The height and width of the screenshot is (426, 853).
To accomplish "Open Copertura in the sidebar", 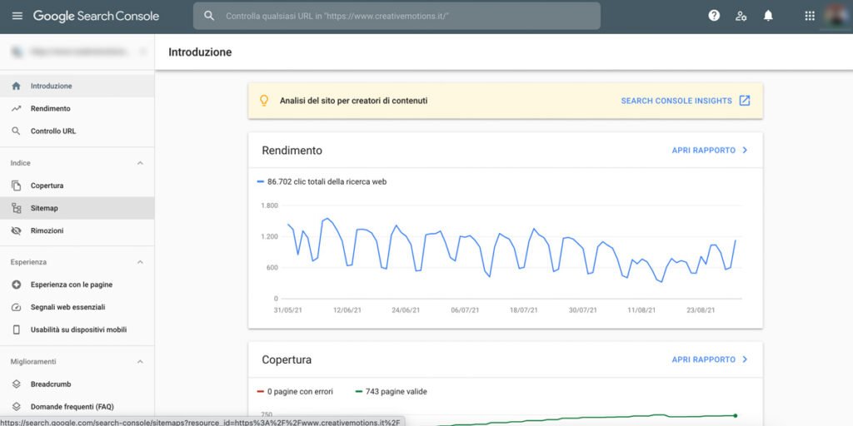I will coord(77,186).
